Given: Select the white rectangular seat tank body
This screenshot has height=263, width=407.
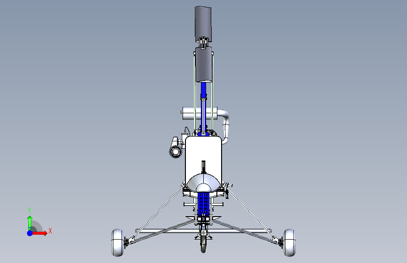Looking at the screenshot, I should 204,155.
